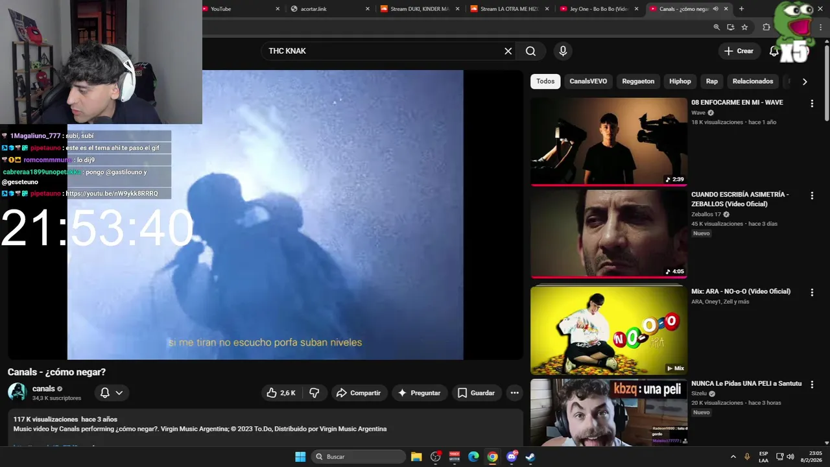Dislike the Canals video
The width and height of the screenshot is (830, 467).
tap(314, 393)
